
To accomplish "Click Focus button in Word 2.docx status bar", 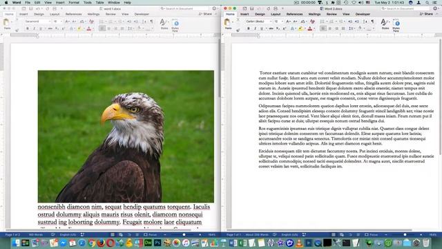I will pyautogui.click(x=372, y=234).
